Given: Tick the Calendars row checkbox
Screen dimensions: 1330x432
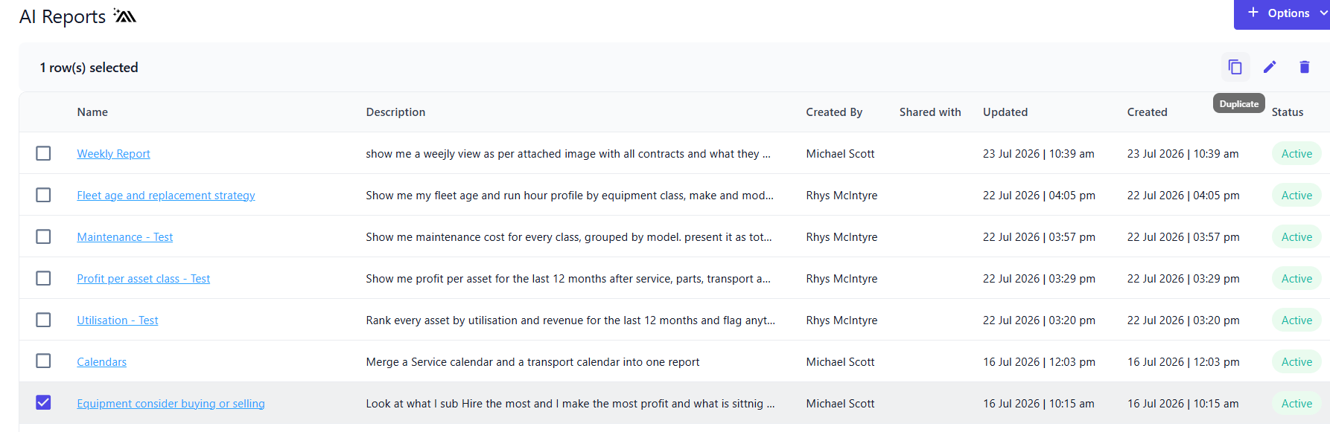Looking at the screenshot, I should [x=43, y=361].
